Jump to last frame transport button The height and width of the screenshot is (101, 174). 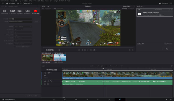[91, 50]
